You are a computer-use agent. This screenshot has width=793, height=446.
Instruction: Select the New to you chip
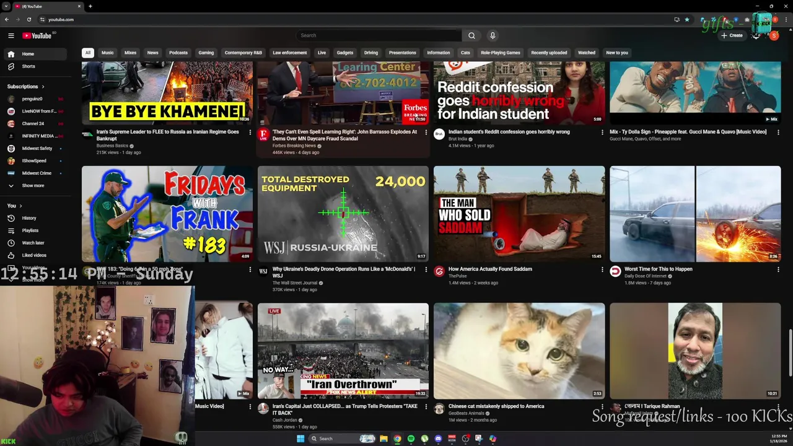(x=617, y=53)
